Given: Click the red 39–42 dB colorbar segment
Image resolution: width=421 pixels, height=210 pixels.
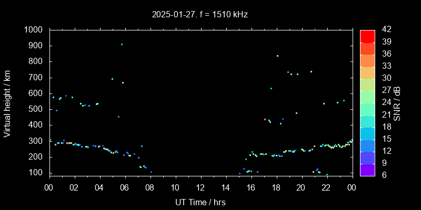Looking at the screenshot, I should tap(367, 36).
